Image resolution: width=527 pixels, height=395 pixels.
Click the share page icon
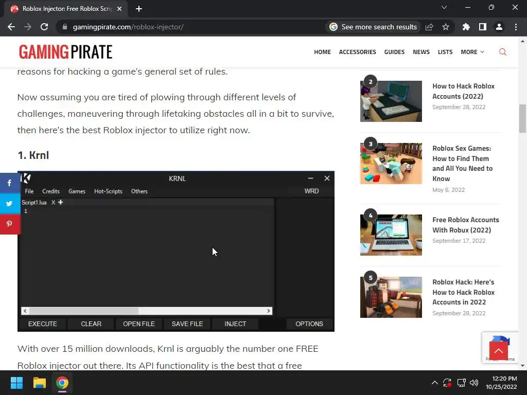point(429,27)
